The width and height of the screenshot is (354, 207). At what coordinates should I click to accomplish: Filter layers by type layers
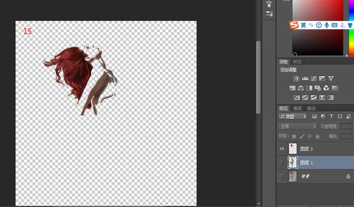331,116
